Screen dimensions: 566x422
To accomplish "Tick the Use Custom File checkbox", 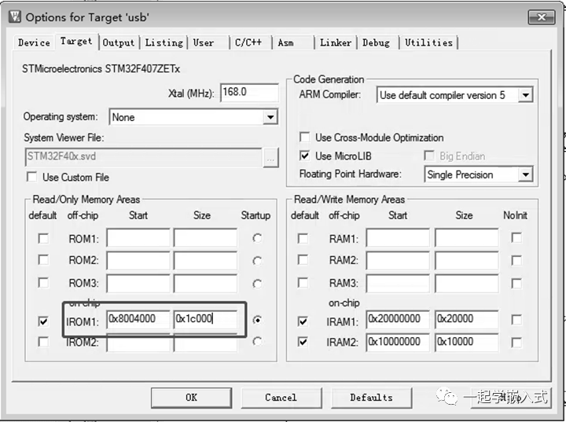I will tap(32, 177).
